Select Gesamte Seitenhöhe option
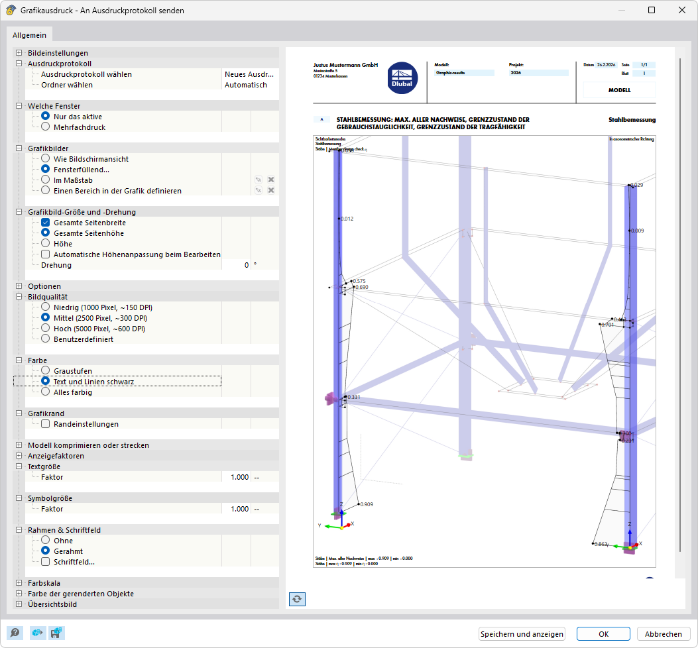The image size is (698, 648). [x=45, y=233]
